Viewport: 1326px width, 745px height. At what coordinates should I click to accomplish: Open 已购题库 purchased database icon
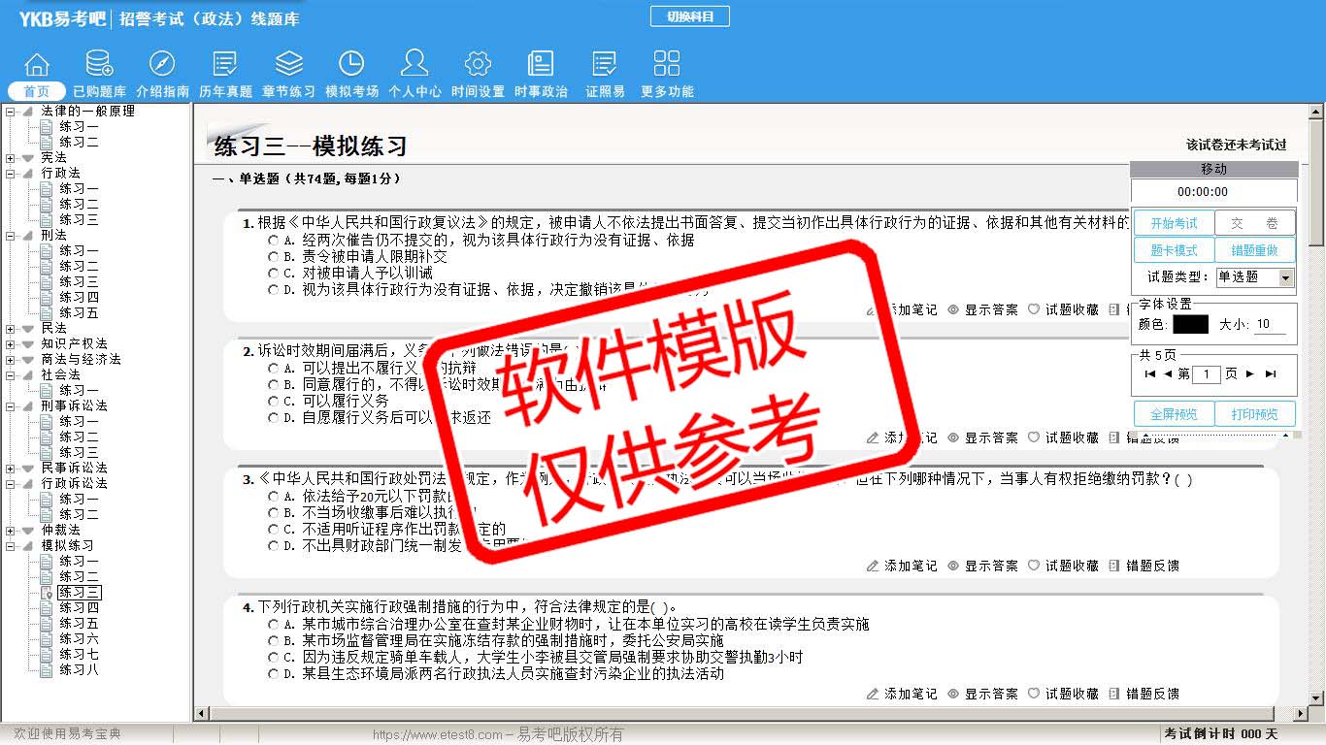click(99, 65)
